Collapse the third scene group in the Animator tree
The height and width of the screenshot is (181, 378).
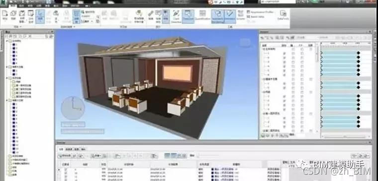[264, 92]
